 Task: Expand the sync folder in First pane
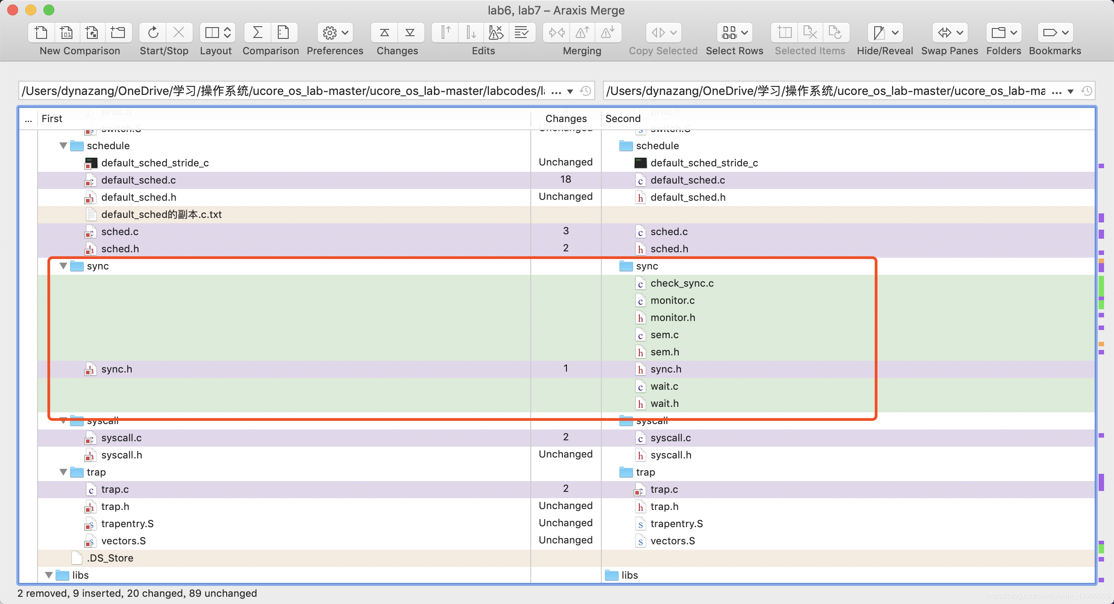point(64,266)
